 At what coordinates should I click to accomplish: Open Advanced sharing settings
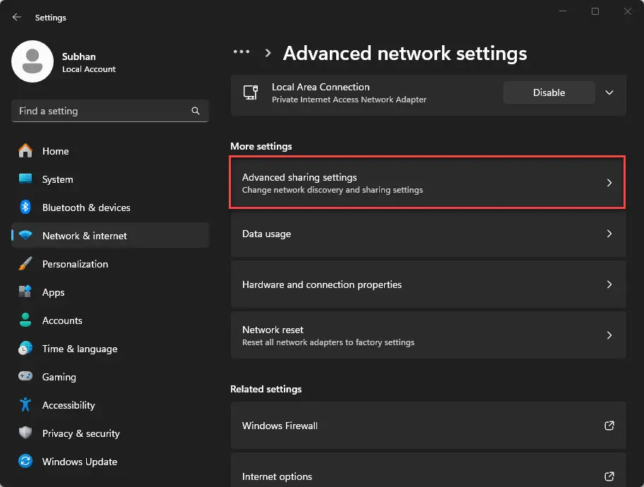(427, 183)
